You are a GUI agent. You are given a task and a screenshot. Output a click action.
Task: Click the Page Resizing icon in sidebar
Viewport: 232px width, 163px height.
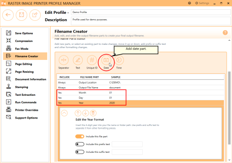coord(9,71)
